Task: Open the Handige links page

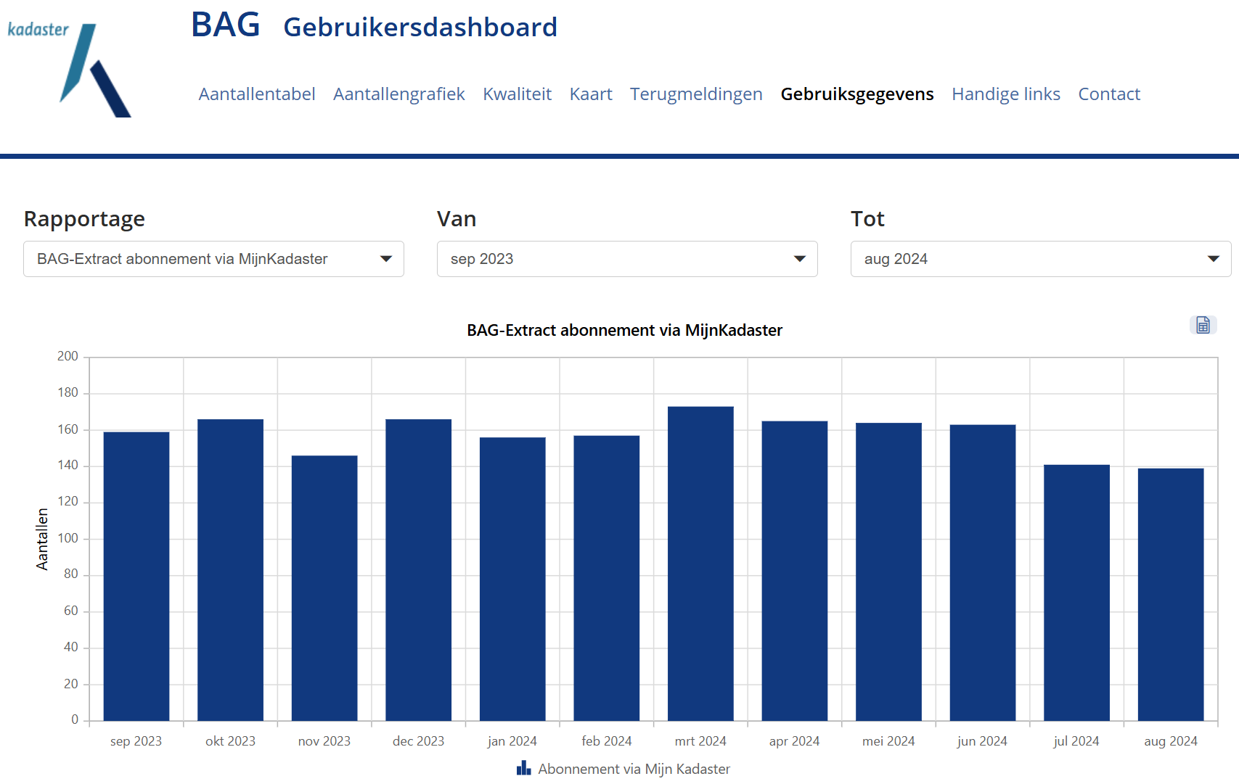Action: point(1006,94)
